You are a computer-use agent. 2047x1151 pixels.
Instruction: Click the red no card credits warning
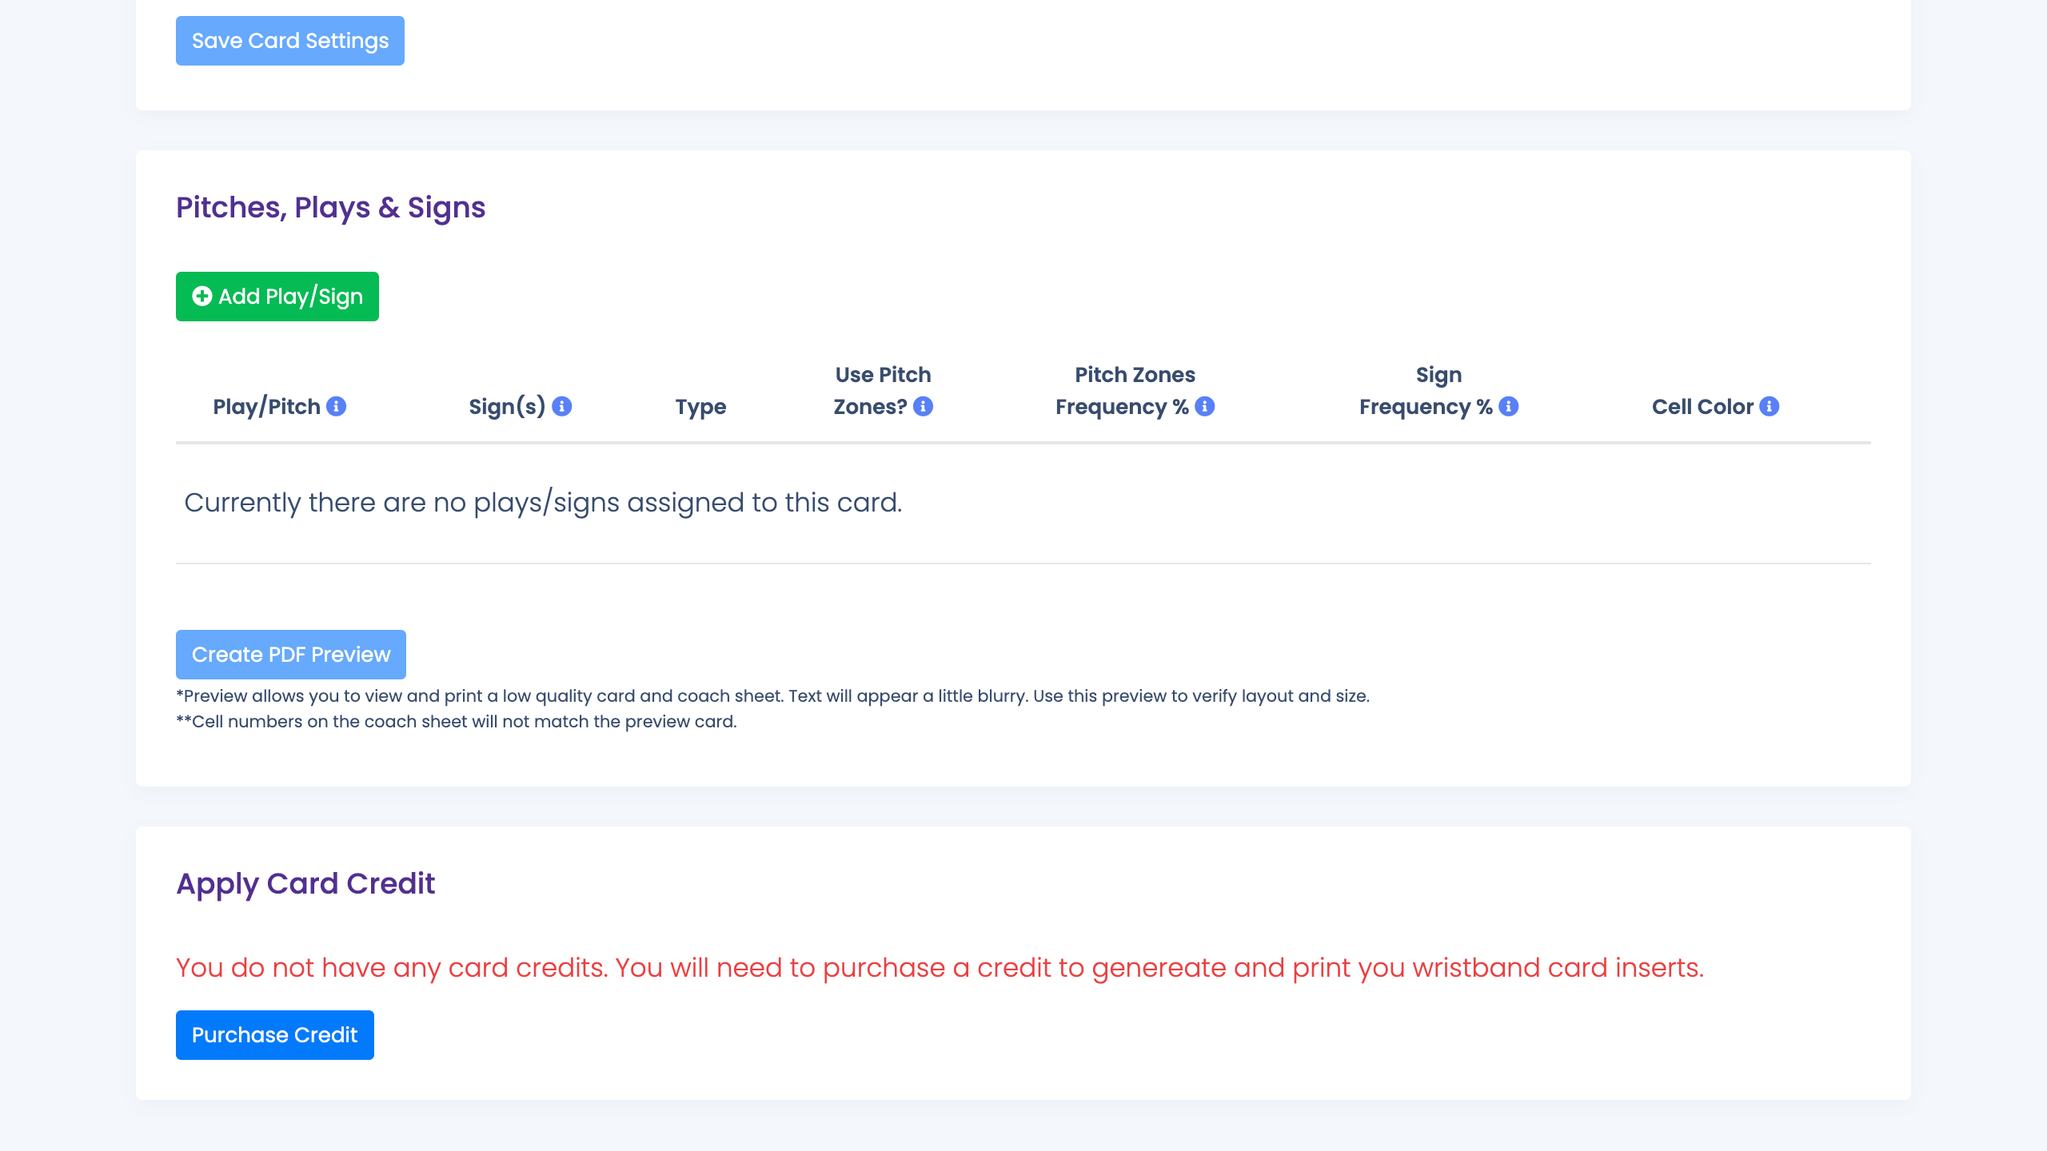[x=940, y=968]
